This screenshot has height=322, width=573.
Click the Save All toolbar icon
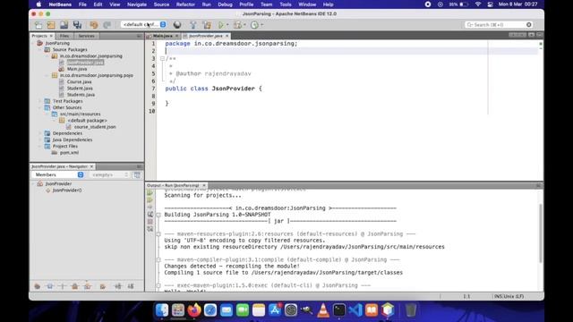pyautogui.click(x=77, y=25)
